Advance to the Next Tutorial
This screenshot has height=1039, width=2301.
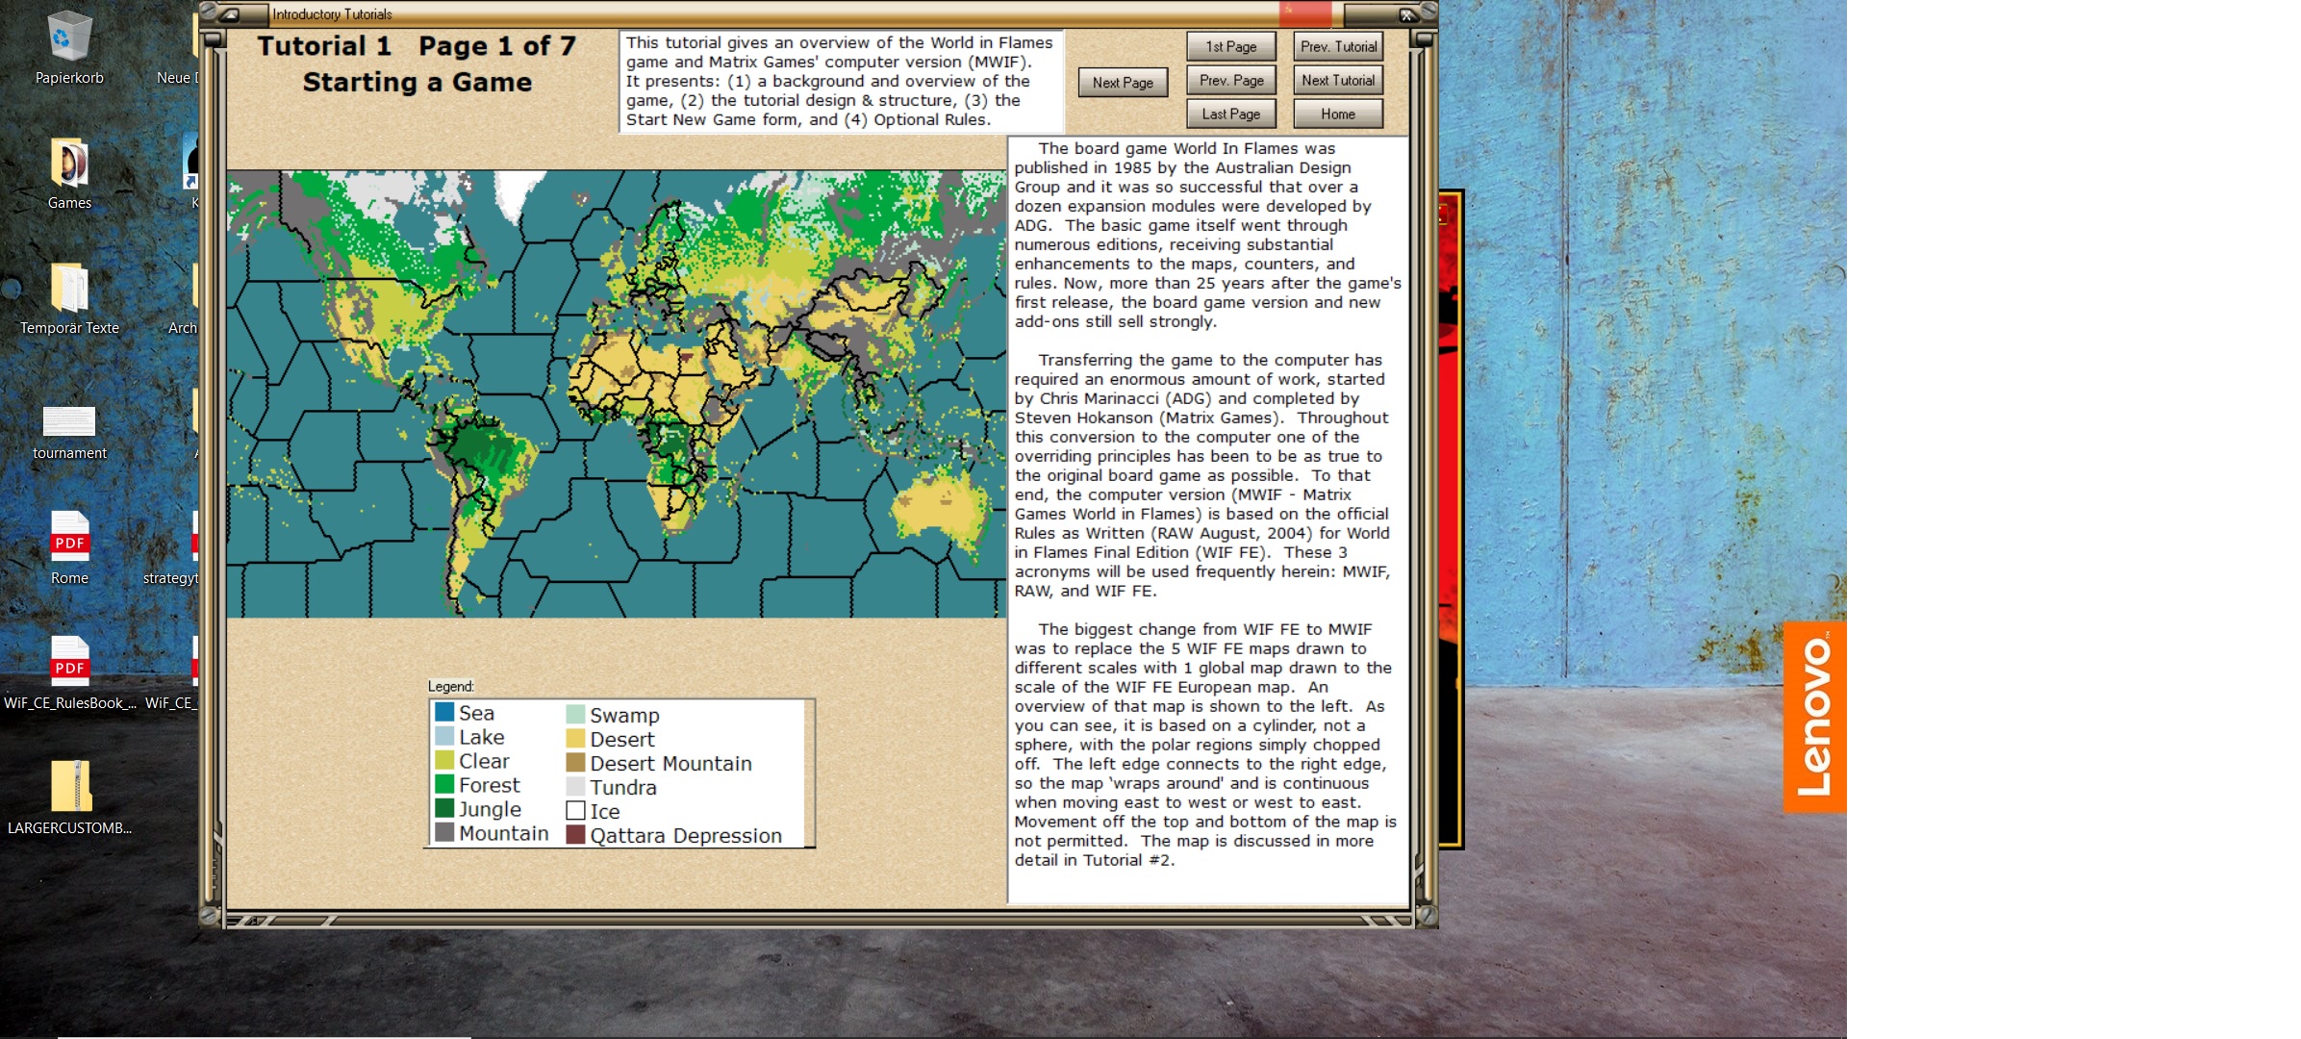pos(1337,80)
